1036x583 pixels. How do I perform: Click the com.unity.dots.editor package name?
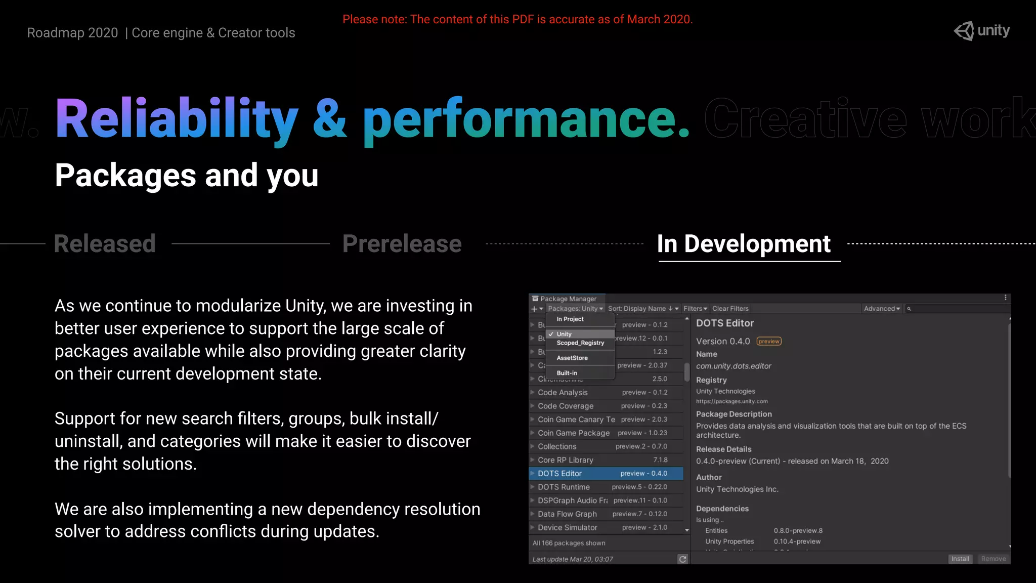coord(733,366)
